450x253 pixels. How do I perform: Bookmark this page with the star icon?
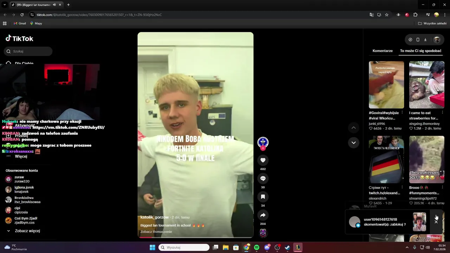(387, 15)
